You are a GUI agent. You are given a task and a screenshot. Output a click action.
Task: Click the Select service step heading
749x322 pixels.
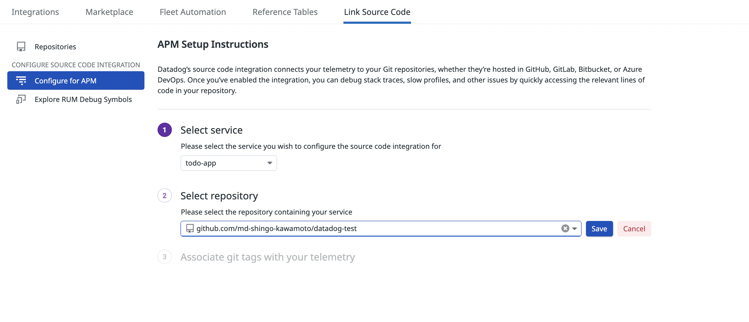(x=211, y=130)
